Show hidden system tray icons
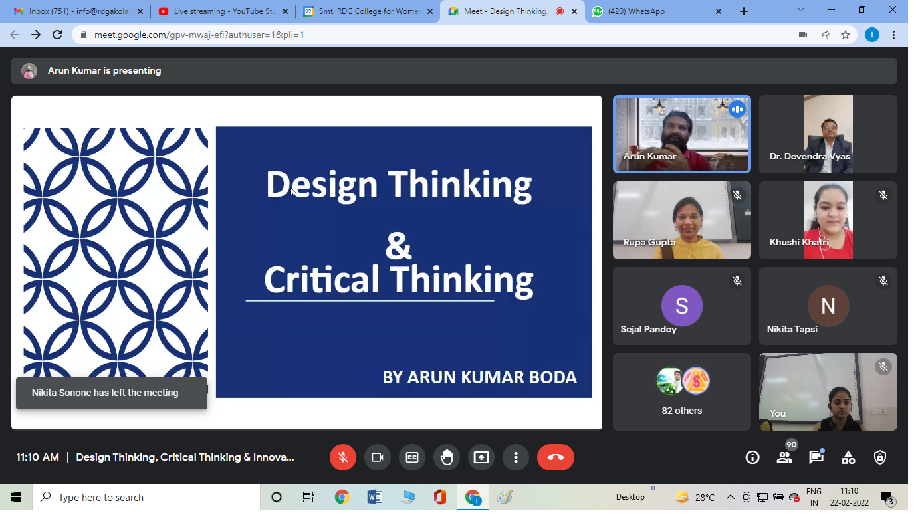 (x=730, y=497)
